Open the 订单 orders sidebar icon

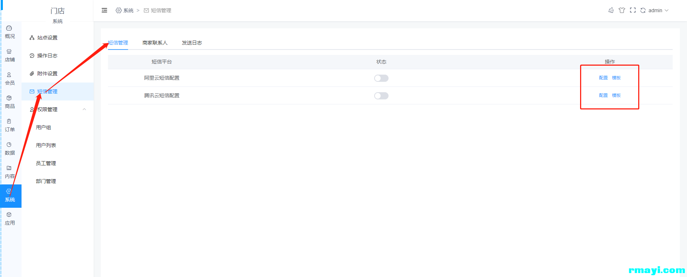coord(10,125)
